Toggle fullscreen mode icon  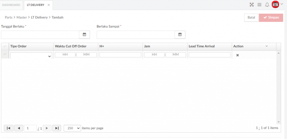(x=252, y=5)
